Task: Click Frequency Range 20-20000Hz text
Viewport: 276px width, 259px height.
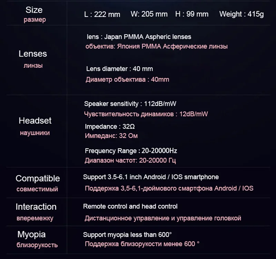Action: (x=131, y=151)
